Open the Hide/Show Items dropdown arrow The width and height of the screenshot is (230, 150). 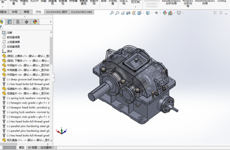pos(160,13)
